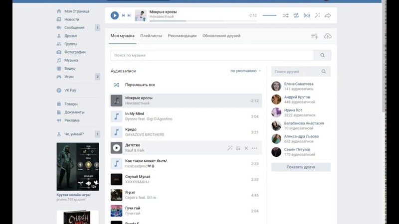Viewport: 399px width, 224px height.
Task: Play the In My Mind track
Action: click(116, 116)
